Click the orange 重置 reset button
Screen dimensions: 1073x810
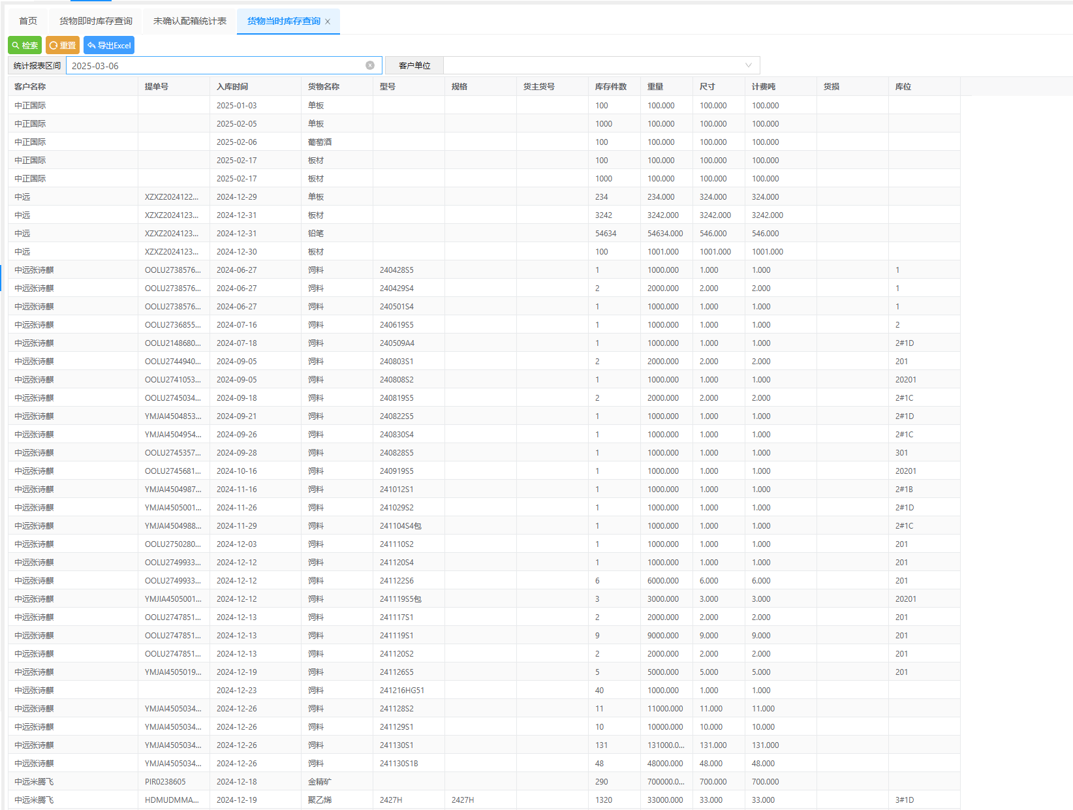tap(63, 46)
